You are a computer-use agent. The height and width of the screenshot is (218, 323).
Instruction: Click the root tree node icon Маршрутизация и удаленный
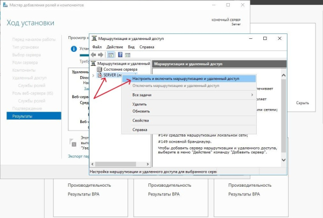pos(93,63)
